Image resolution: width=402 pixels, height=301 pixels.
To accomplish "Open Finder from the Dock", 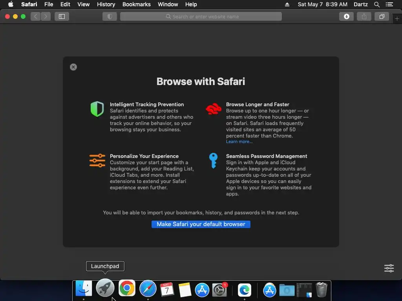I will point(84,289).
